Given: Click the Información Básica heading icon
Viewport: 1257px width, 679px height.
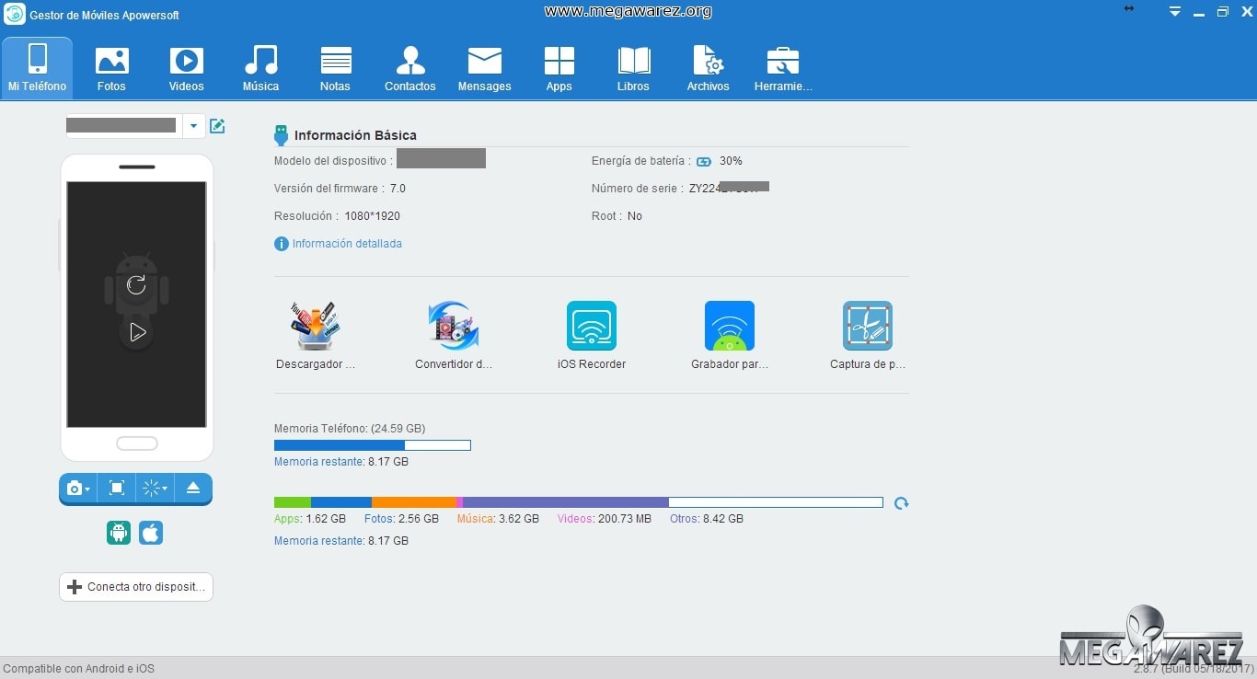Looking at the screenshot, I should pos(282,135).
